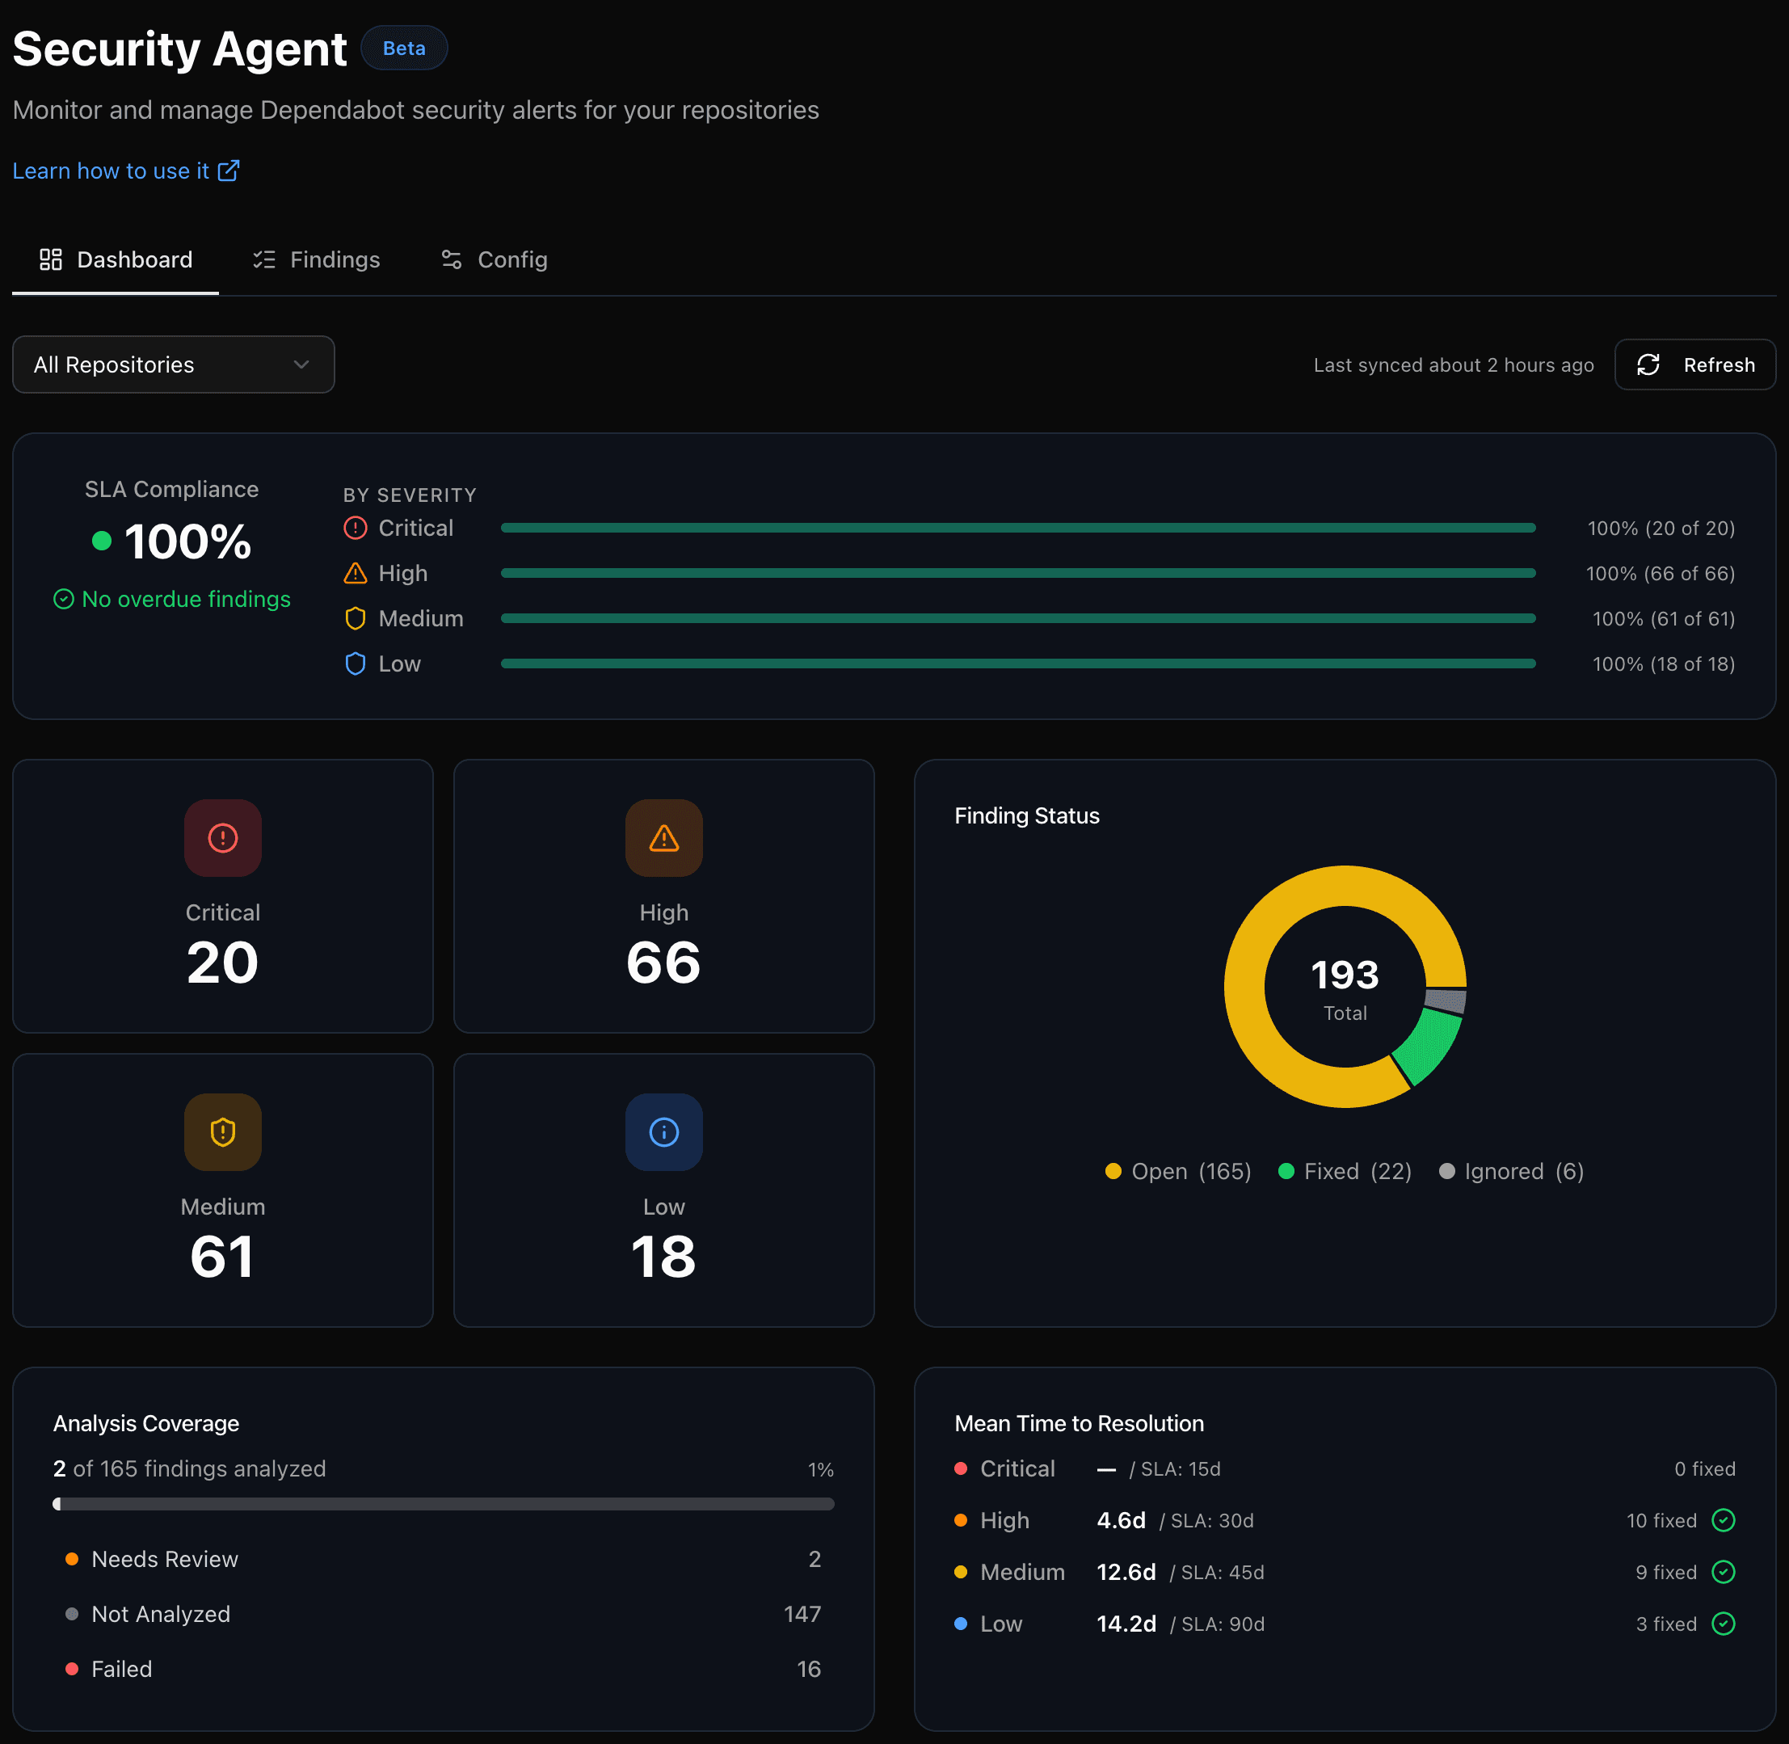Click the green check beside No overdue findings
This screenshot has height=1744, width=1789.
pyautogui.click(x=63, y=599)
